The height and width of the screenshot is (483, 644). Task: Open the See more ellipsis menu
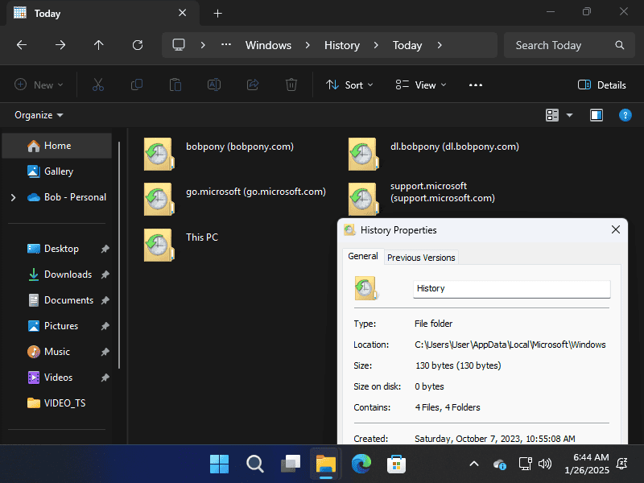pyautogui.click(x=475, y=85)
